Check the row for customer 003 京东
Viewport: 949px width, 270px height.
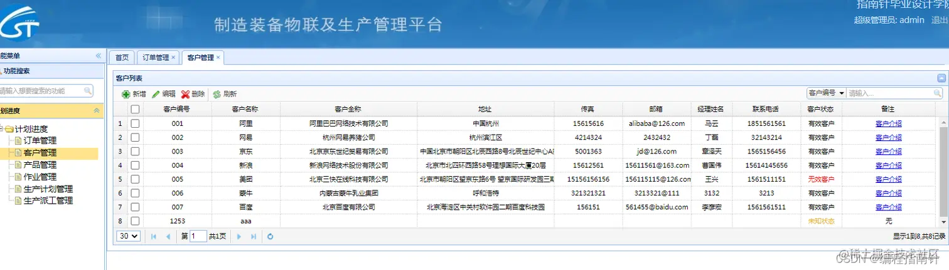[135, 151]
